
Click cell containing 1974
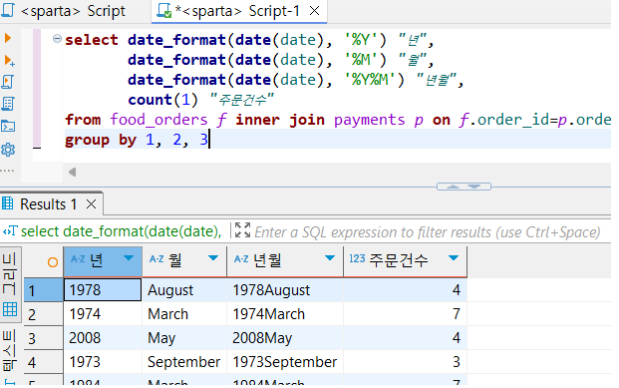coord(103,314)
